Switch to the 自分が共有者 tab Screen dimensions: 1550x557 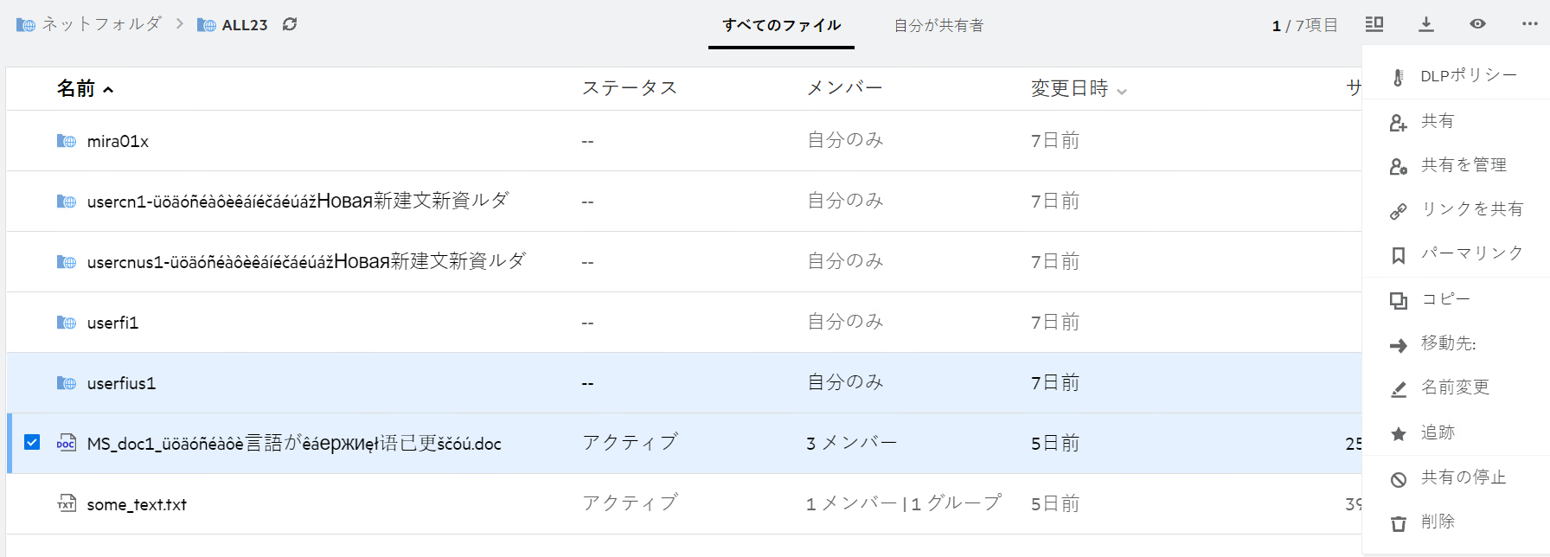tap(938, 26)
